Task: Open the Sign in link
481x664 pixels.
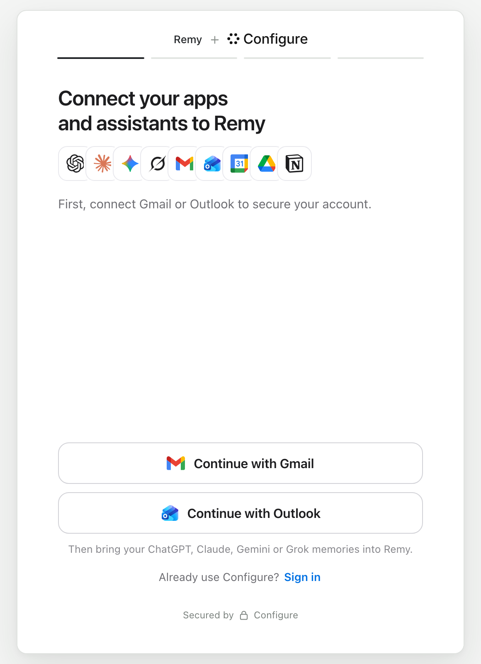Action: (x=302, y=577)
